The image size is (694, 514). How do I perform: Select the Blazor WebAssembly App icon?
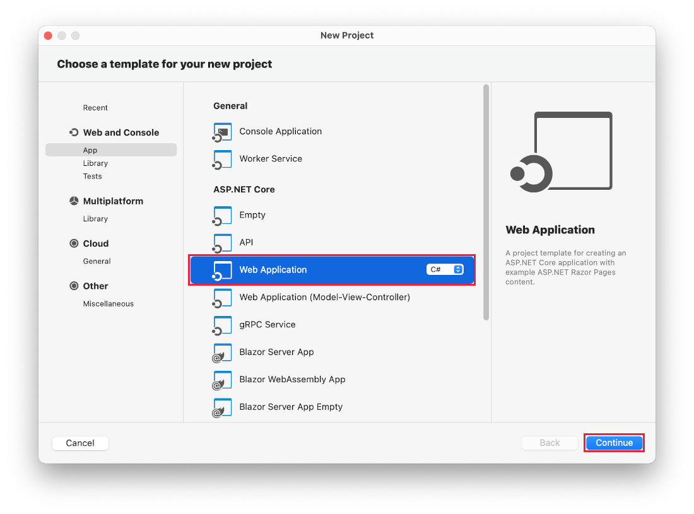pyautogui.click(x=222, y=380)
